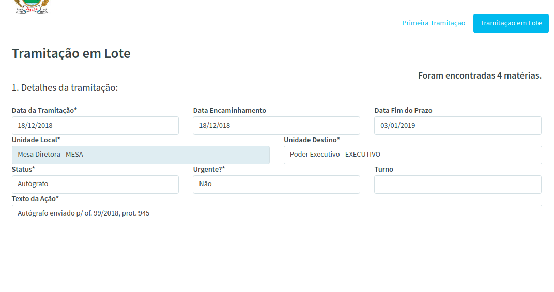Image resolution: width=554 pixels, height=292 pixels.
Task: Click the Data Fim do Prazo field
Action: click(x=458, y=126)
